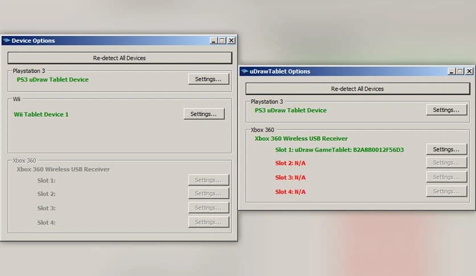This screenshot has width=476, height=276.
Task: Click greyed Settings for Slot 3 in Device Options
Action: click(208, 208)
